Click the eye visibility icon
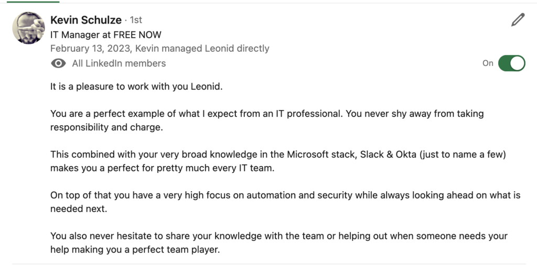 pos(58,63)
